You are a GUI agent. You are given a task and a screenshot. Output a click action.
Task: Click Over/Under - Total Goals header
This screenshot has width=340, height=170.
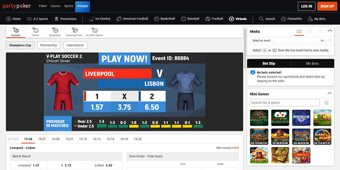coord(183,156)
